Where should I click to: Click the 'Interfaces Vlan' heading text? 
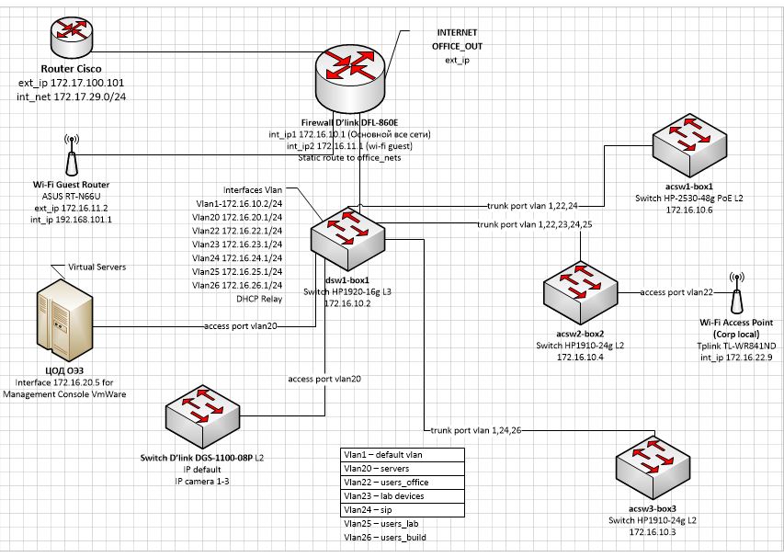click(242, 188)
